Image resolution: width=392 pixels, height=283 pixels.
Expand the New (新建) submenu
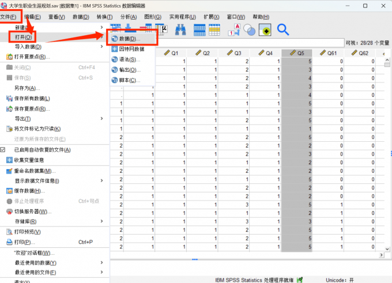(23, 27)
